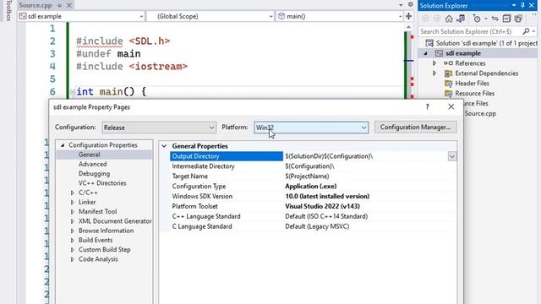Expand the C/C++ property node
The height and width of the screenshot is (304, 541).
click(x=72, y=193)
